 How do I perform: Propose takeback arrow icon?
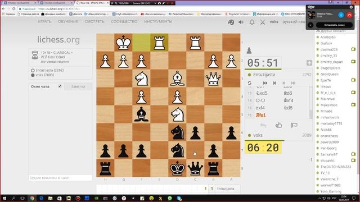click(263, 125)
